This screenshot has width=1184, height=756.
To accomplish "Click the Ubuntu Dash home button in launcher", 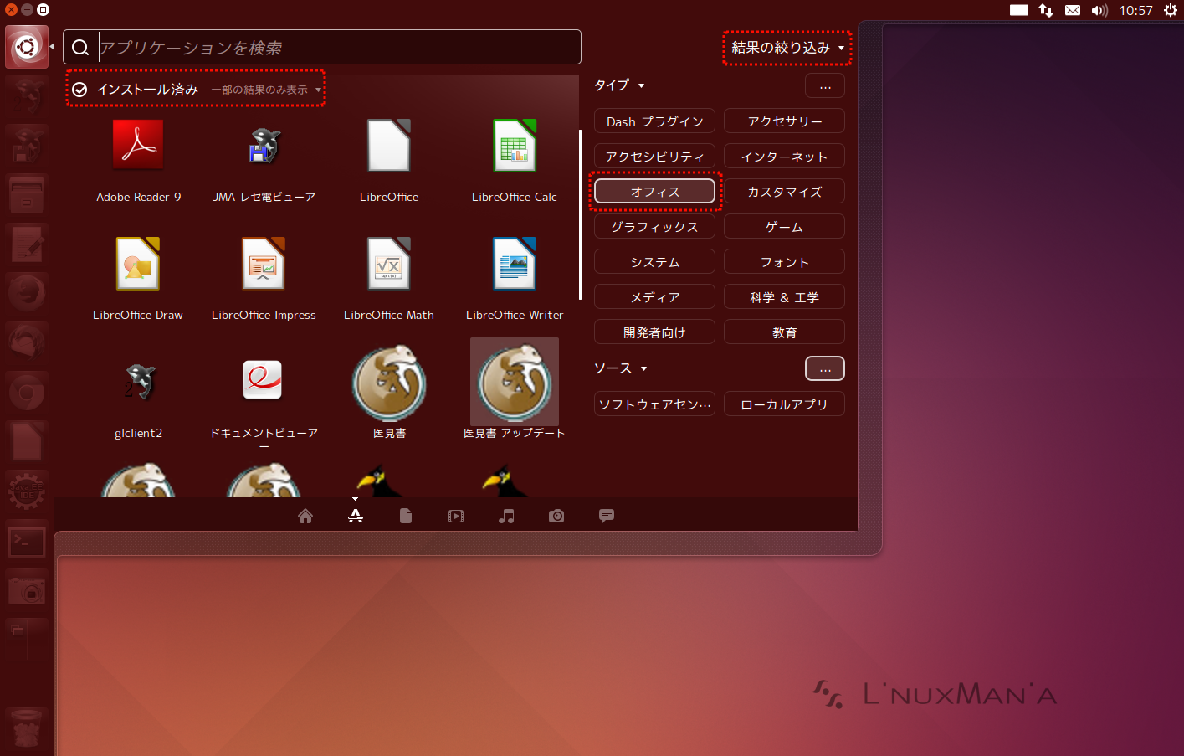I will [x=27, y=47].
